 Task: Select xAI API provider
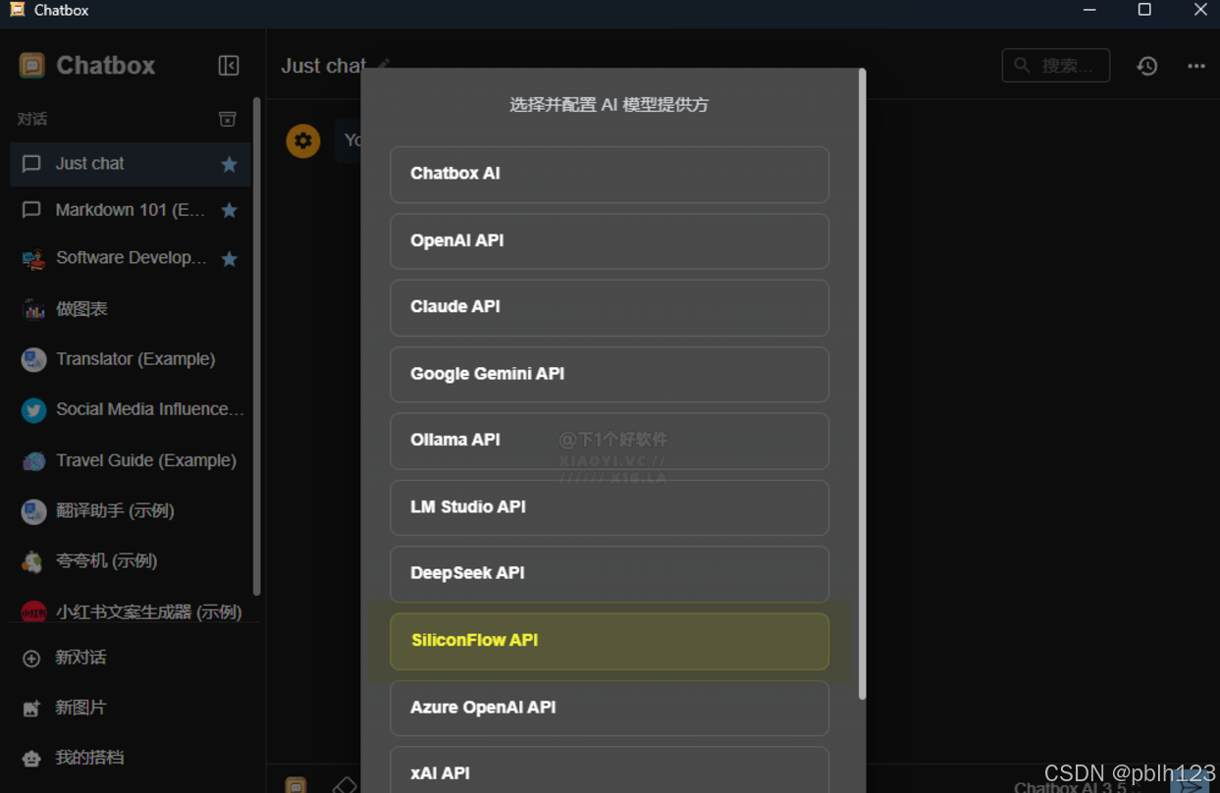coord(610,770)
